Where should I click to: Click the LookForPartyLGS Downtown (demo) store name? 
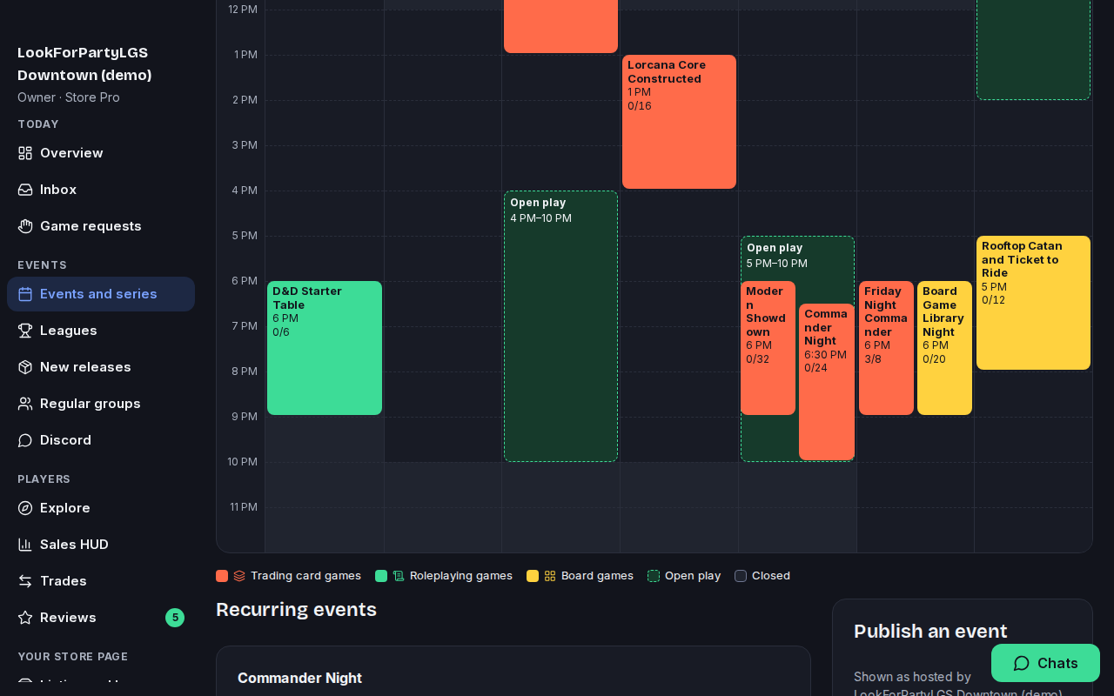[84, 64]
